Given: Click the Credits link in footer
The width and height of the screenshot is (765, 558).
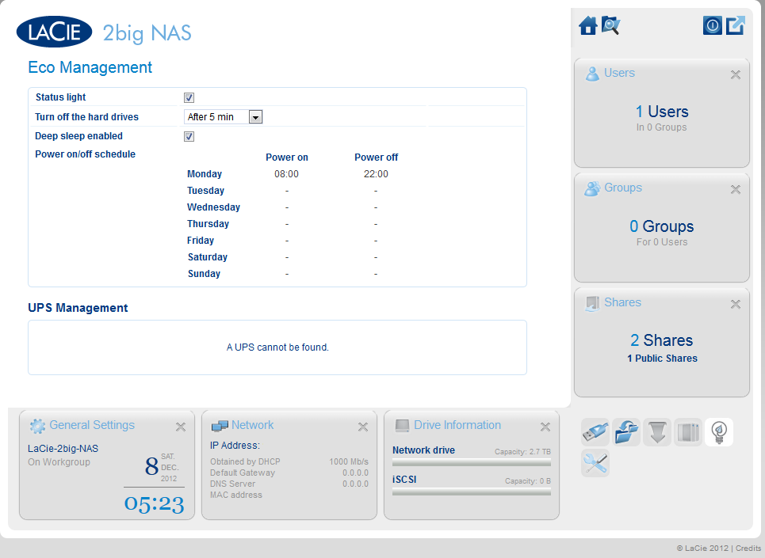Looking at the screenshot, I should tap(748, 549).
